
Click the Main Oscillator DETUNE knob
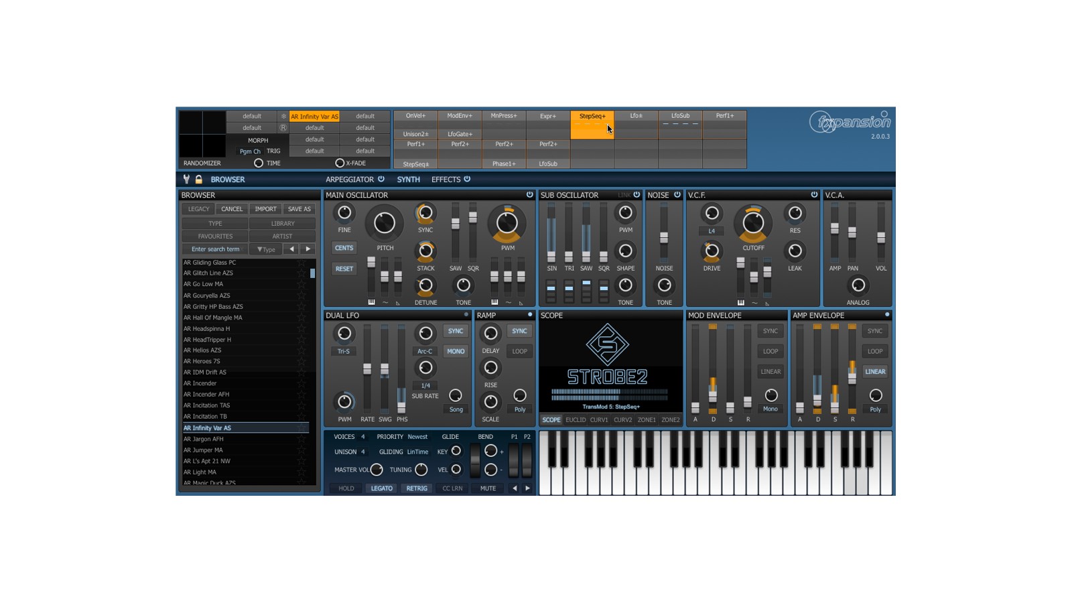tap(425, 285)
